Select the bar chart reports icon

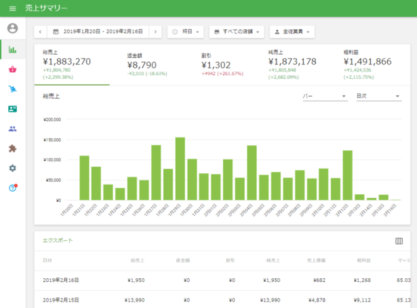13,49
